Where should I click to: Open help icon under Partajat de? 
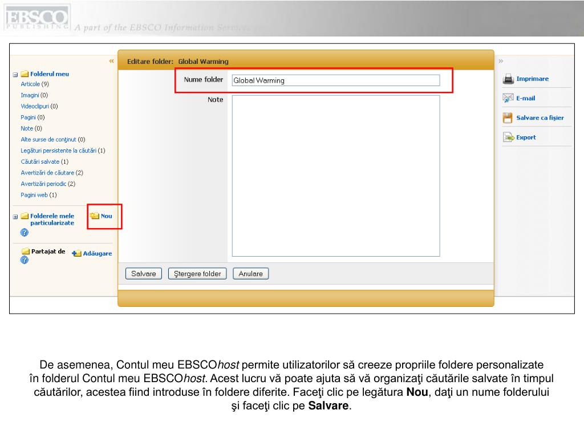(24, 260)
